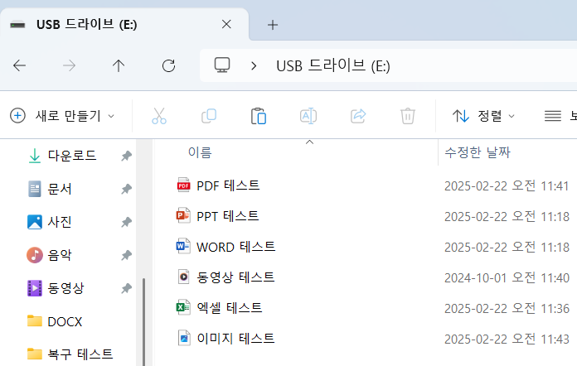Viewport: 577px width, 366px height.
Task: Click the PDF file icon
Action: pyautogui.click(x=183, y=185)
